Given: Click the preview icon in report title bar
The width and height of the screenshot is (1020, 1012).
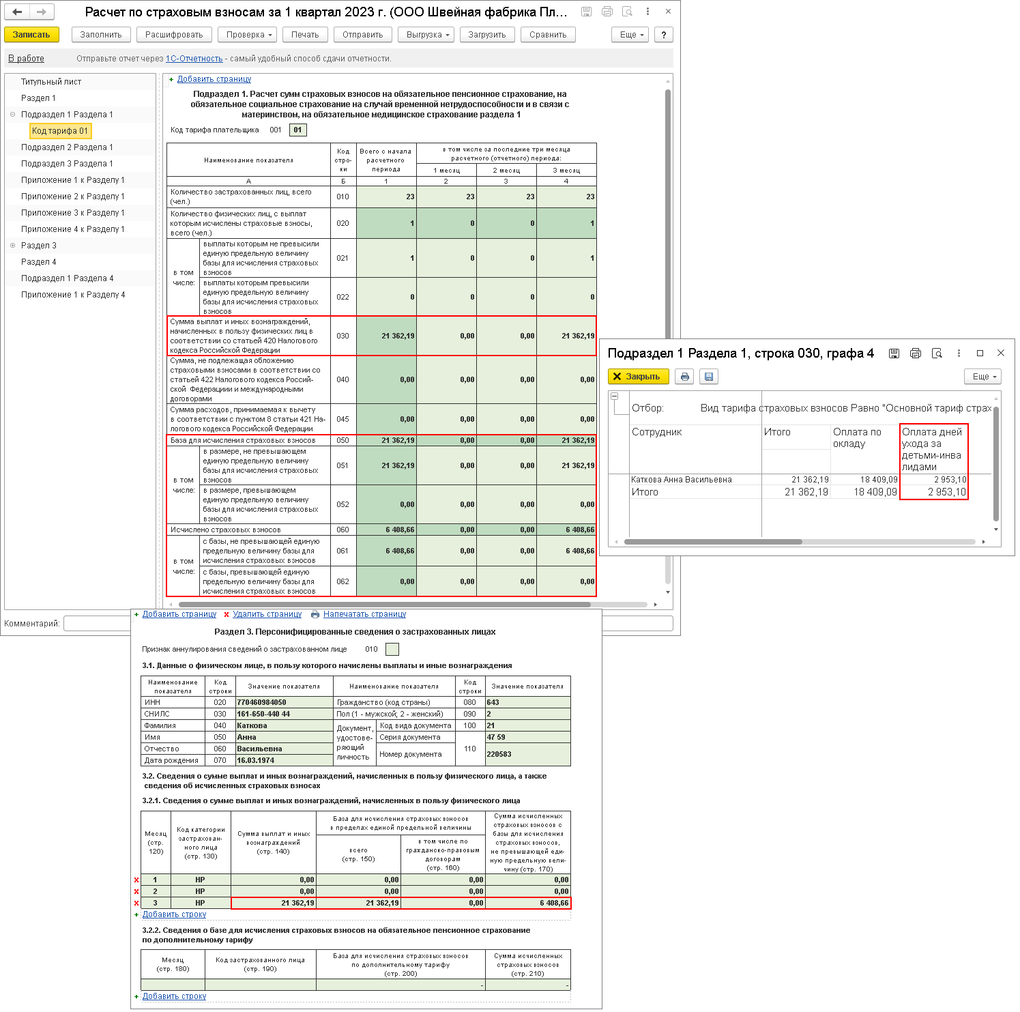Looking at the screenshot, I should click(x=627, y=12).
